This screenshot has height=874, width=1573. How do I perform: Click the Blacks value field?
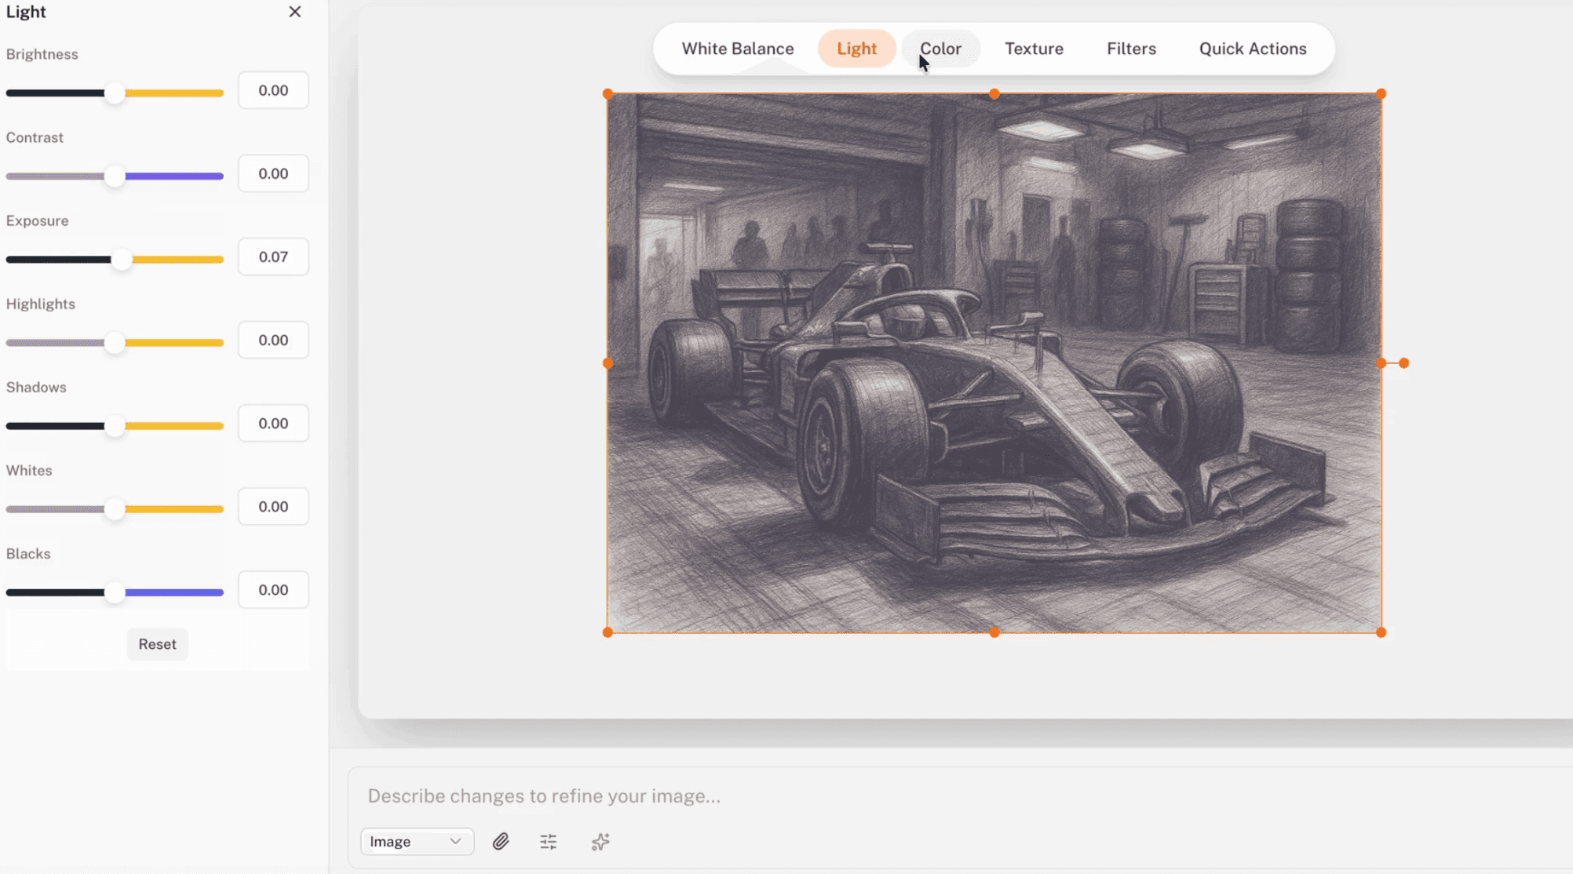pyautogui.click(x=272, y=589)
